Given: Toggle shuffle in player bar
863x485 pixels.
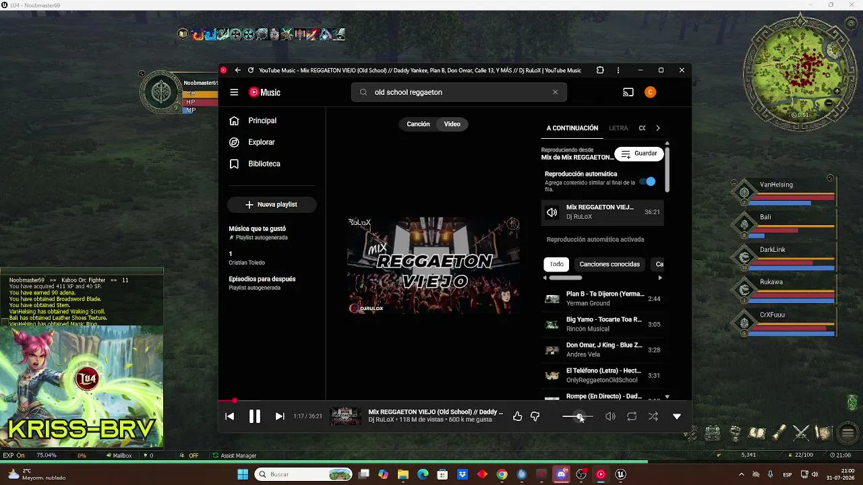Looking at the screenshot, I should [653, 416].
